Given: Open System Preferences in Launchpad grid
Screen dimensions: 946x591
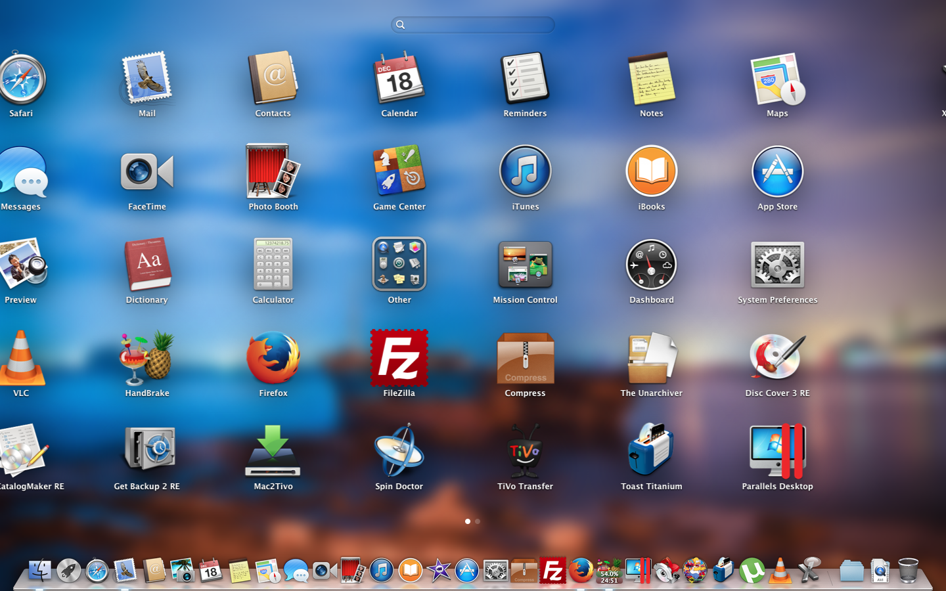Looking at the screenshot, I should [x=777, y=265].
